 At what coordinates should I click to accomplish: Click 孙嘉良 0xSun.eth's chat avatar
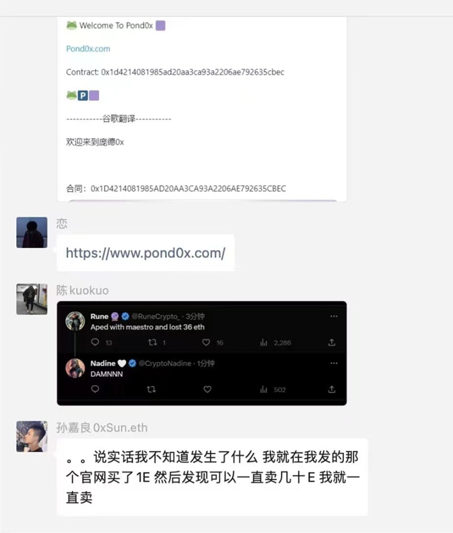coord(32,437)
